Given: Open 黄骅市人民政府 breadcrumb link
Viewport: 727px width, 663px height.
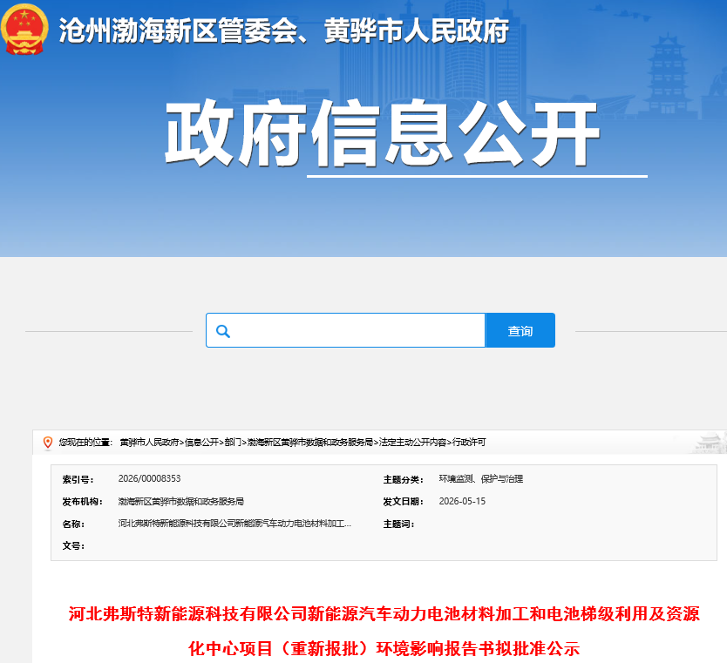Looking at the screenshot, I should click(149, 443).
